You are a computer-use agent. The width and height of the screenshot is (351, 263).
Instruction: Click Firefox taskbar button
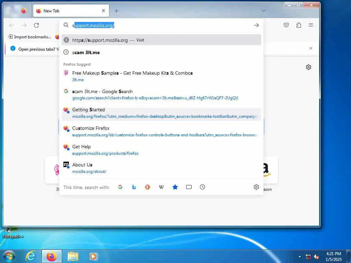pos(52,256)
